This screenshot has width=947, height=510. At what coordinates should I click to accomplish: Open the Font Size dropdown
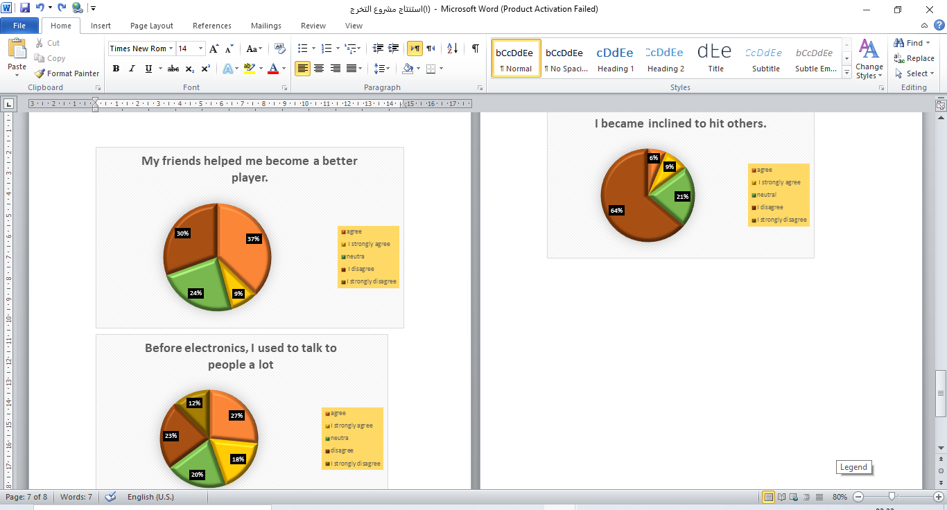[200, 48]
